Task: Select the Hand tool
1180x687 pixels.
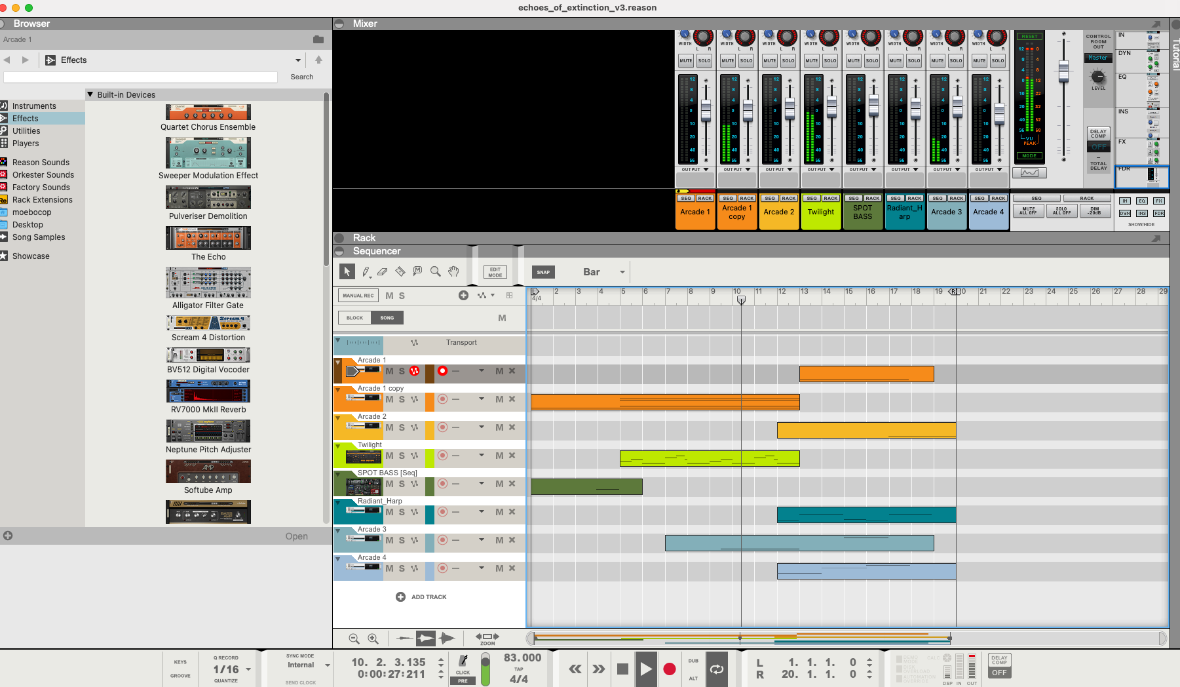Action: click(x=453, y=272)
